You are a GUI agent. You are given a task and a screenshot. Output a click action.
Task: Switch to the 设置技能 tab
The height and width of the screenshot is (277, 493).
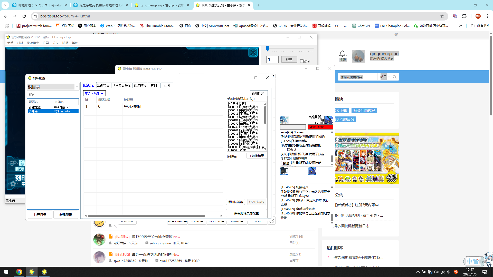click(x=88, y=85)
